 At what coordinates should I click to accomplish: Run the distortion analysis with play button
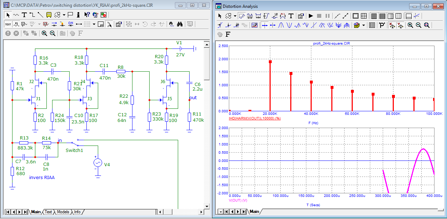click(x=311, y=16)
